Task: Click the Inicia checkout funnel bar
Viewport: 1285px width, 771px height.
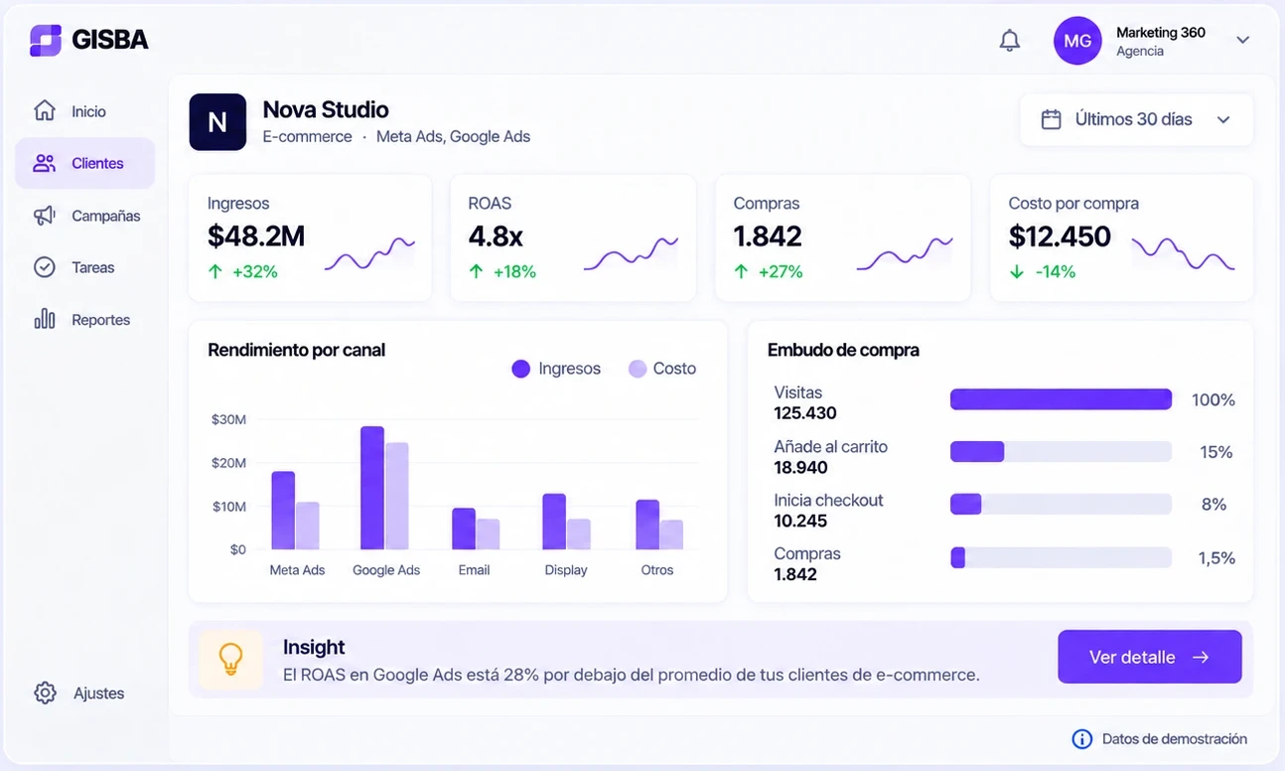Action: (x=1061, y=505)
